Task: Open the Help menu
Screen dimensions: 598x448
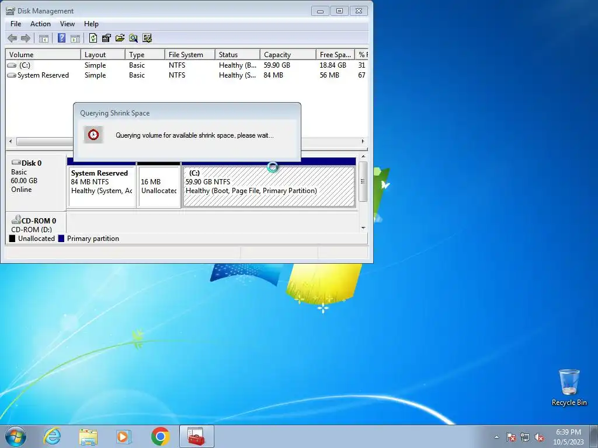Action: pyautogui.click(x=91, y=23)
